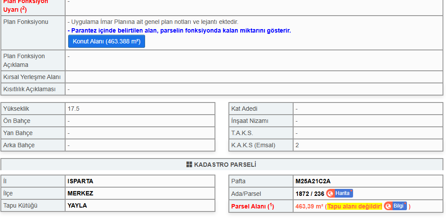Click the MERKEZ district value
This screenshot has height=218, width=446.
(x=80, y=193)
